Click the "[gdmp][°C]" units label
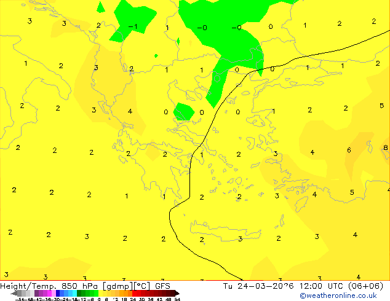This screenshot has height=301, width=390. 127,286
